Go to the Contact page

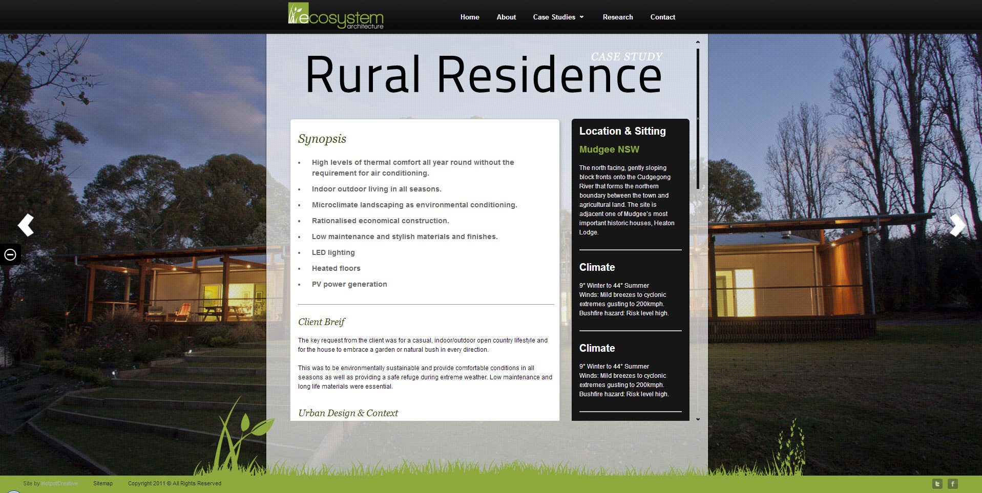(662, 17)
